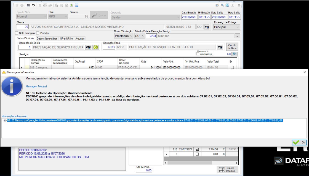Expand the error info tree node

(4, 121)
